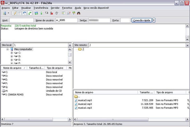Viewport: 190px width, 127px height.
Task: Select E: drive icon in local list
Action: tap(3, 80)
